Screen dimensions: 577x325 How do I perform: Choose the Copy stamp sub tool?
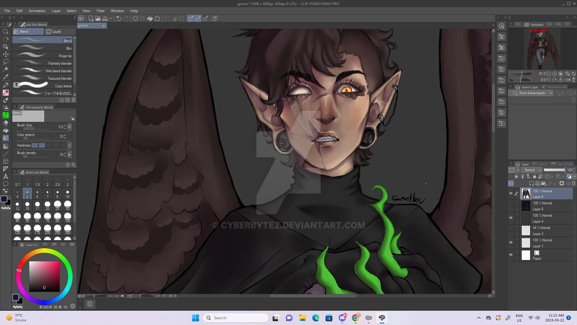click(x=43, y=86)
